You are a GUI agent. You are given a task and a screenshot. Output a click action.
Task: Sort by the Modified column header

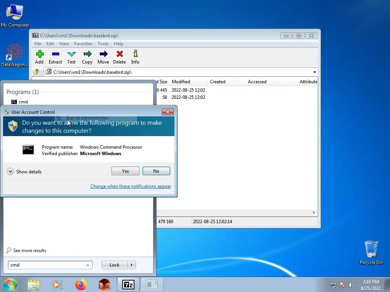188,82
